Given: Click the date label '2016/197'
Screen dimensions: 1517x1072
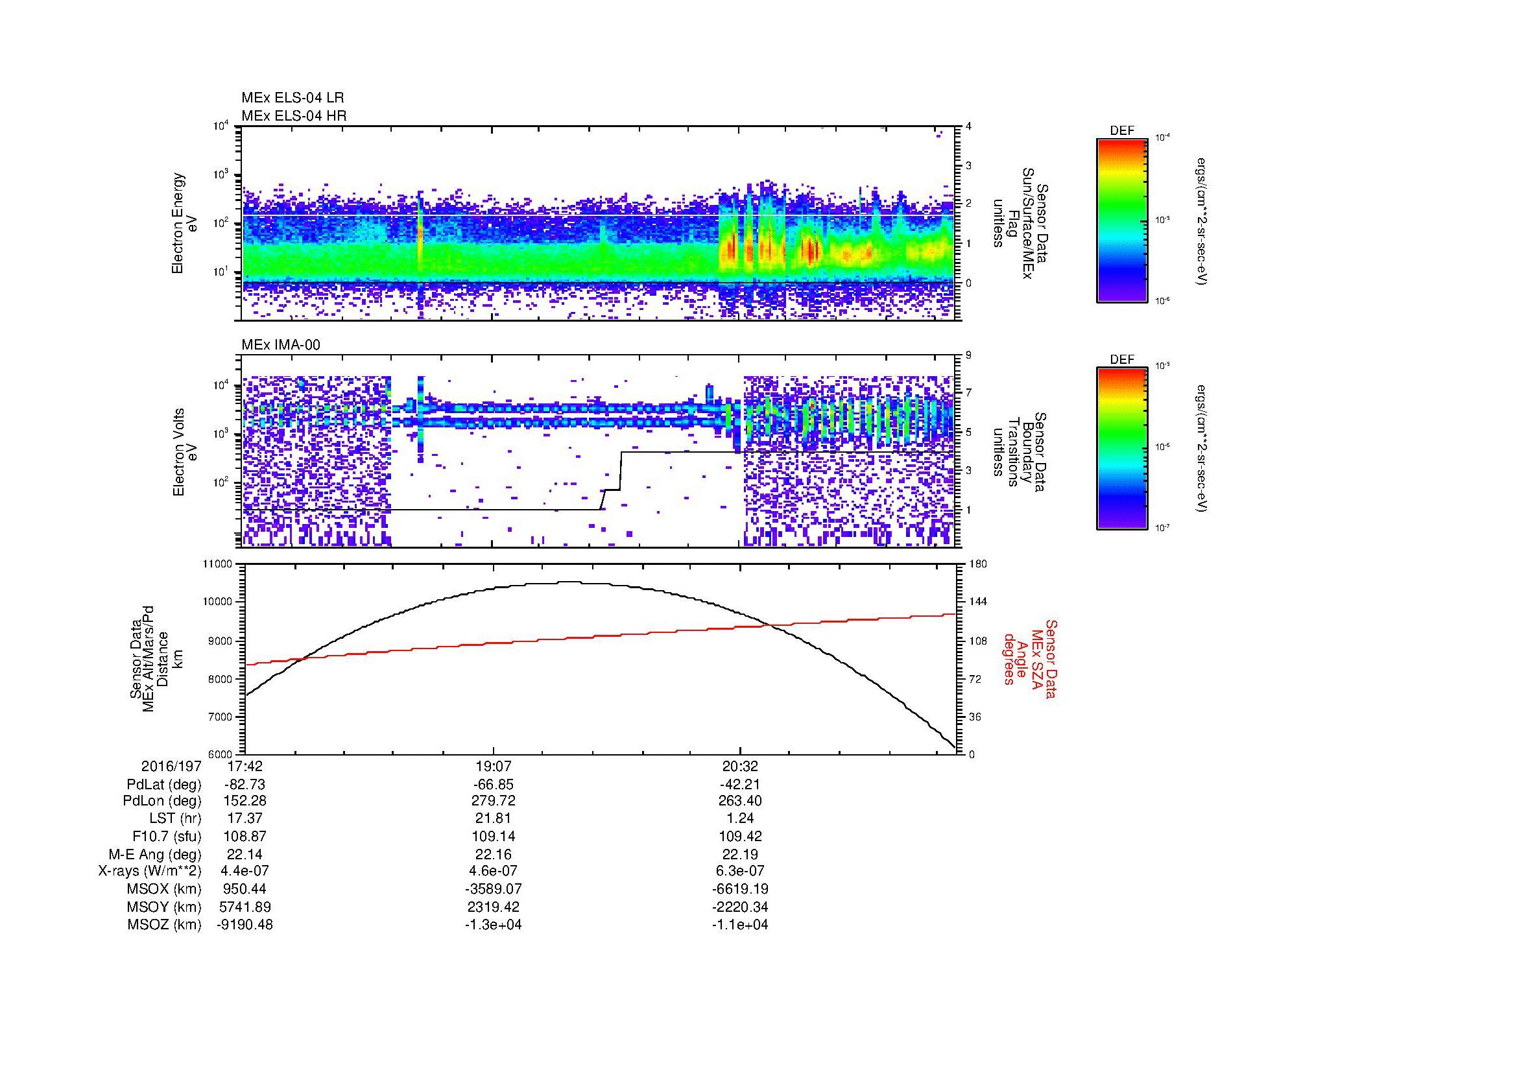Looking at the screenshot, I should (x=171, y=767).
